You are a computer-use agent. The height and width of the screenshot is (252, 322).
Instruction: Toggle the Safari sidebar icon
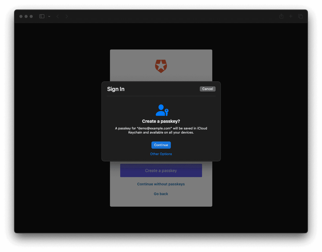42,16
